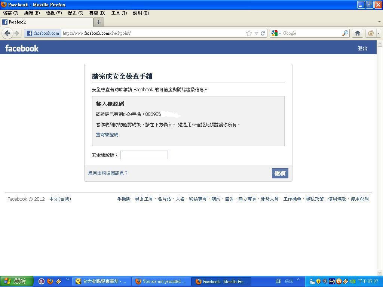Open the 手機版 footer link

[124, 199]
